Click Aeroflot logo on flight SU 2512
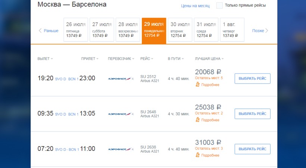The width and height of the screenshot is (306, 168). (x=121, y=79)
